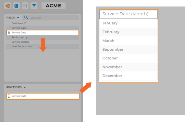Click the ACME title button

(54, 6)
